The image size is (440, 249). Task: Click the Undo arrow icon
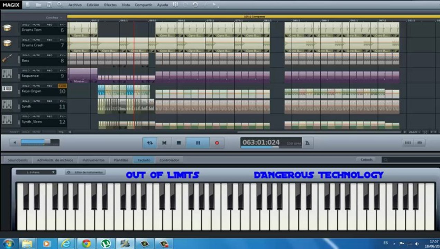point(195,5)
